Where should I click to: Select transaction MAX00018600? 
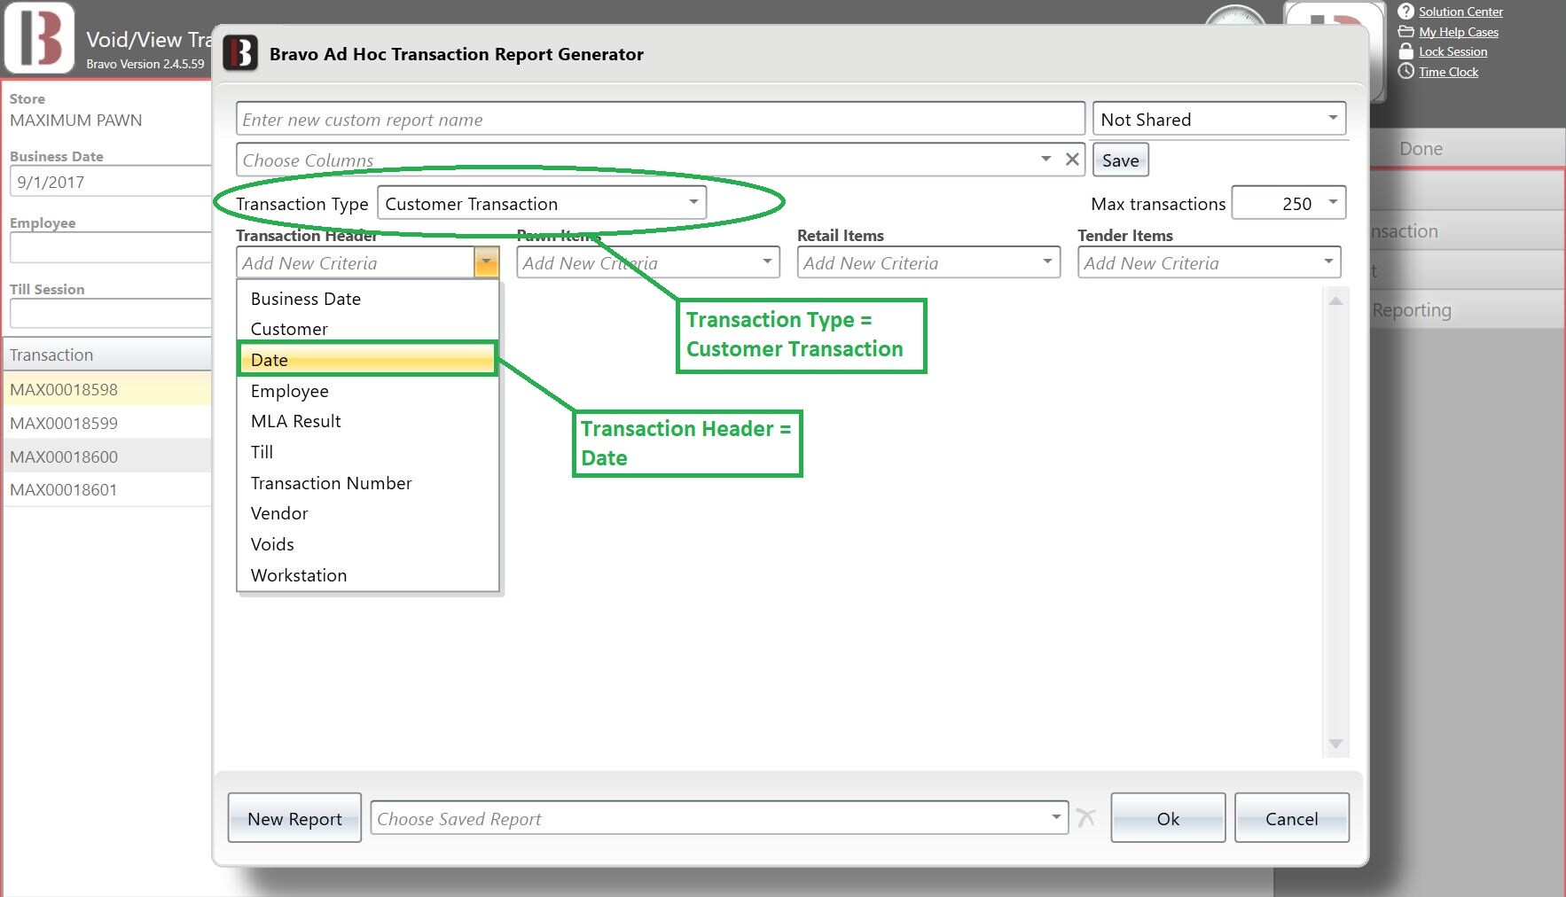[x=107, y=456]
